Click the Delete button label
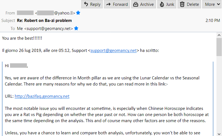The image size is (222, 136). click(x=193, y=4)
